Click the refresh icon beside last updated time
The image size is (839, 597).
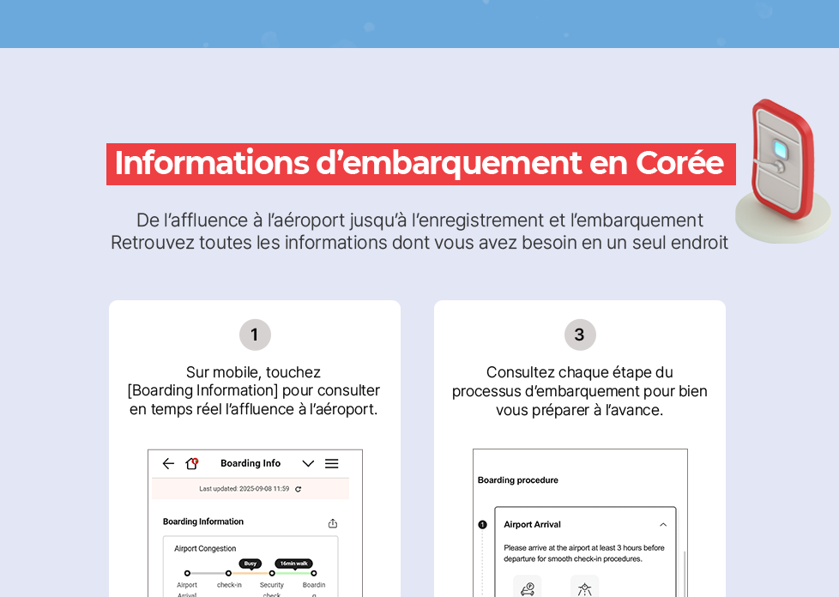[298, 489]
